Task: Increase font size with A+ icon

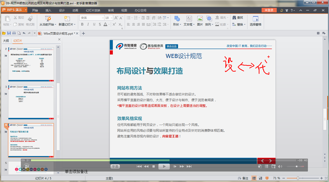Action: (x=116, y=18)
